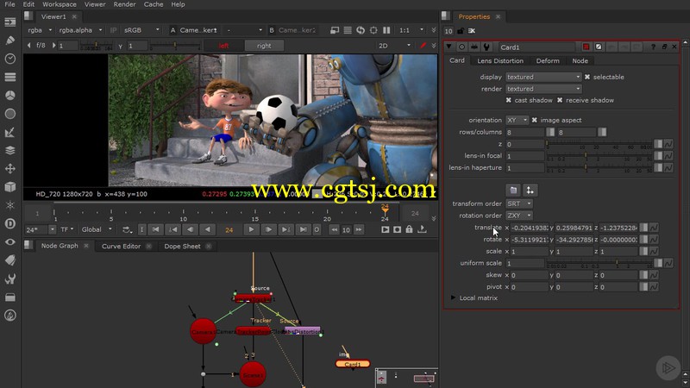Open the render textured dropdown
Image resolution: width=690 pixels, height=388 pixels.
543,89
